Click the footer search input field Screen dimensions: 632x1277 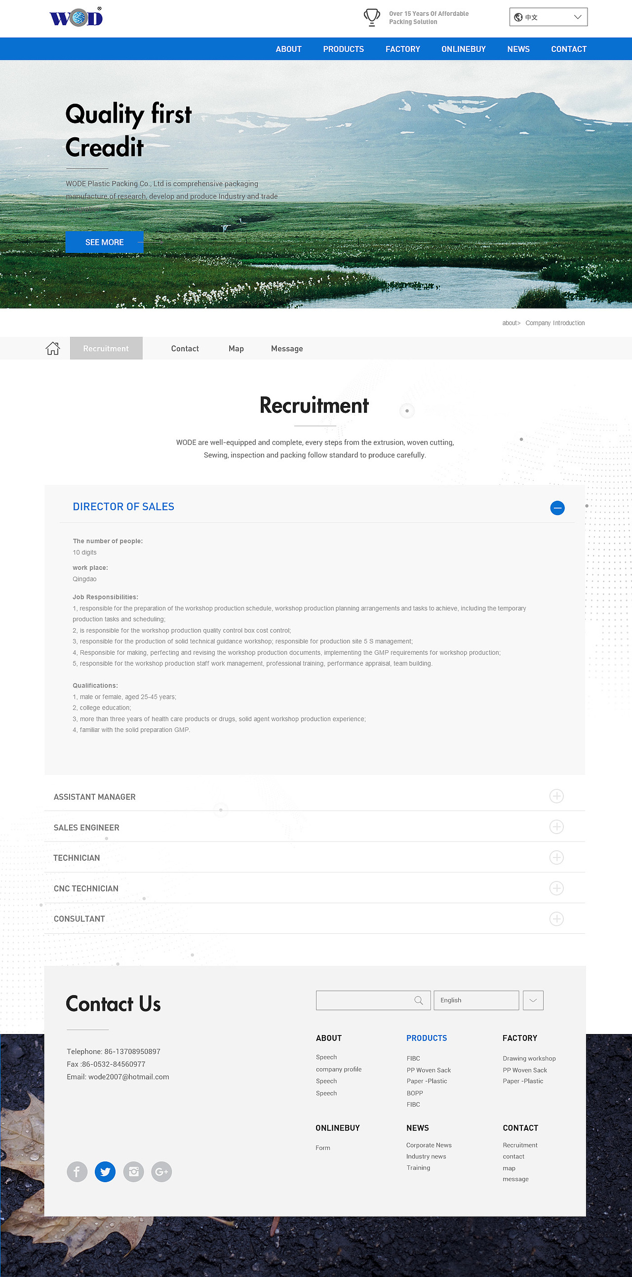tap(373, 1000)
